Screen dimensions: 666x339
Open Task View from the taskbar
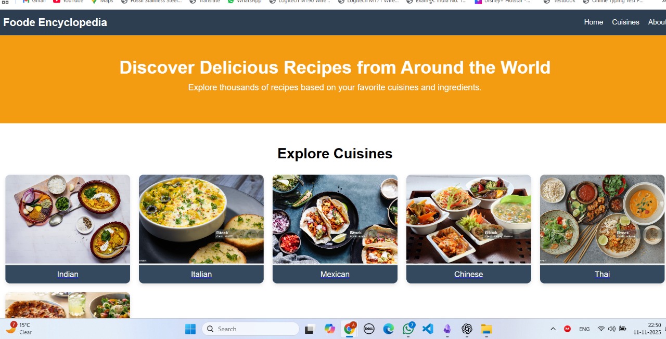[x=310, y=329]
